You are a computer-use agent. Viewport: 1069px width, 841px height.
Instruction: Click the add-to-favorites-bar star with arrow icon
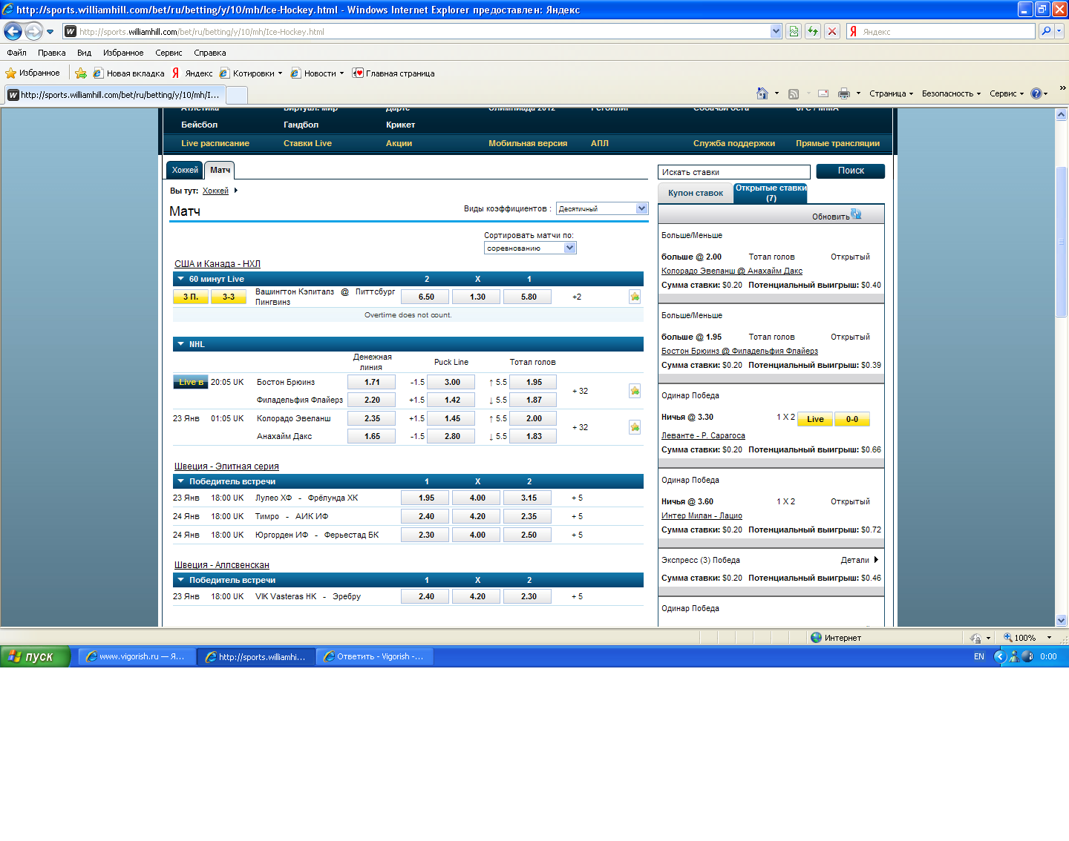(x=81, y=73)
